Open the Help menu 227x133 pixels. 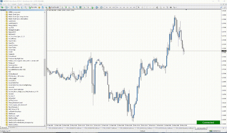coord(41,4)
